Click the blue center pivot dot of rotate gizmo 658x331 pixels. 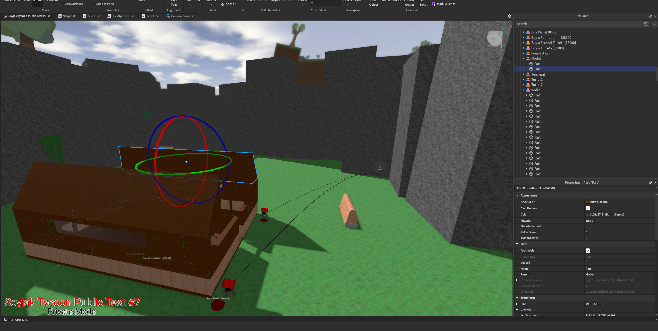click(x=186, y=162)
